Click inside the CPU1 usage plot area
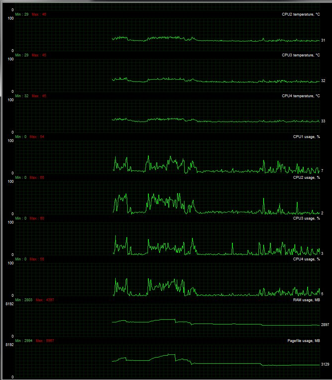The image size is (332, 380). pos(168,157)
